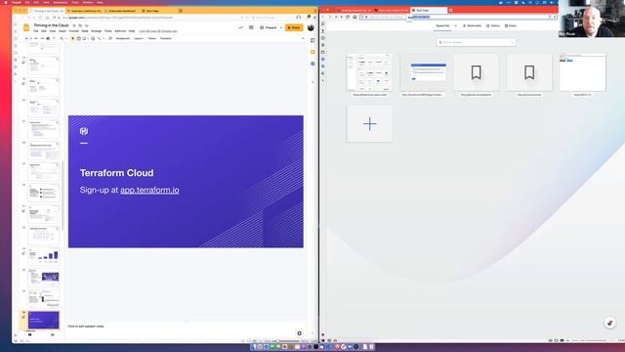Open Finder from the Dock

click(x=253, y=347)
